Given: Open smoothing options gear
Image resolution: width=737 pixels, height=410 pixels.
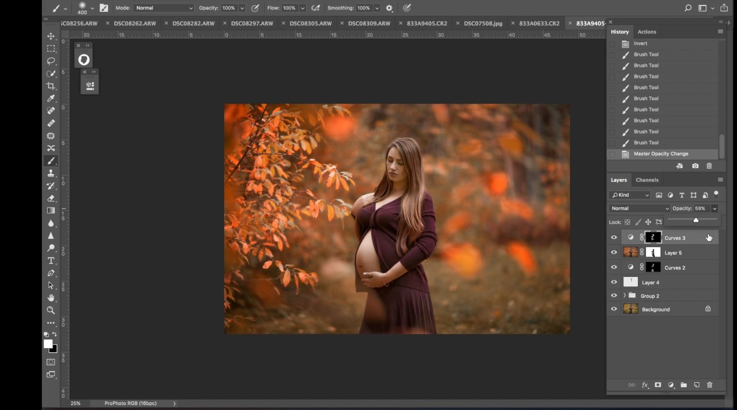Looking at the screenshot, I should click(x=389, y=8).
